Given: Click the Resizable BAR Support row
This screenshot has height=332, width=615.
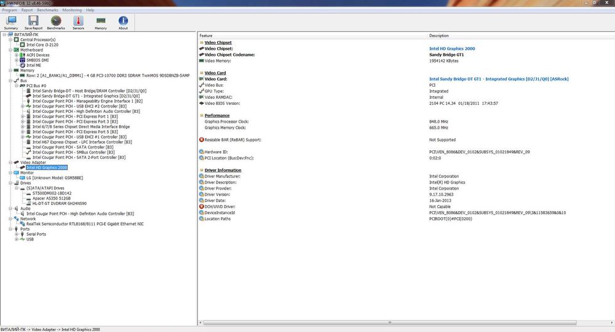Looking at the screenshot, I should point(406,140).
